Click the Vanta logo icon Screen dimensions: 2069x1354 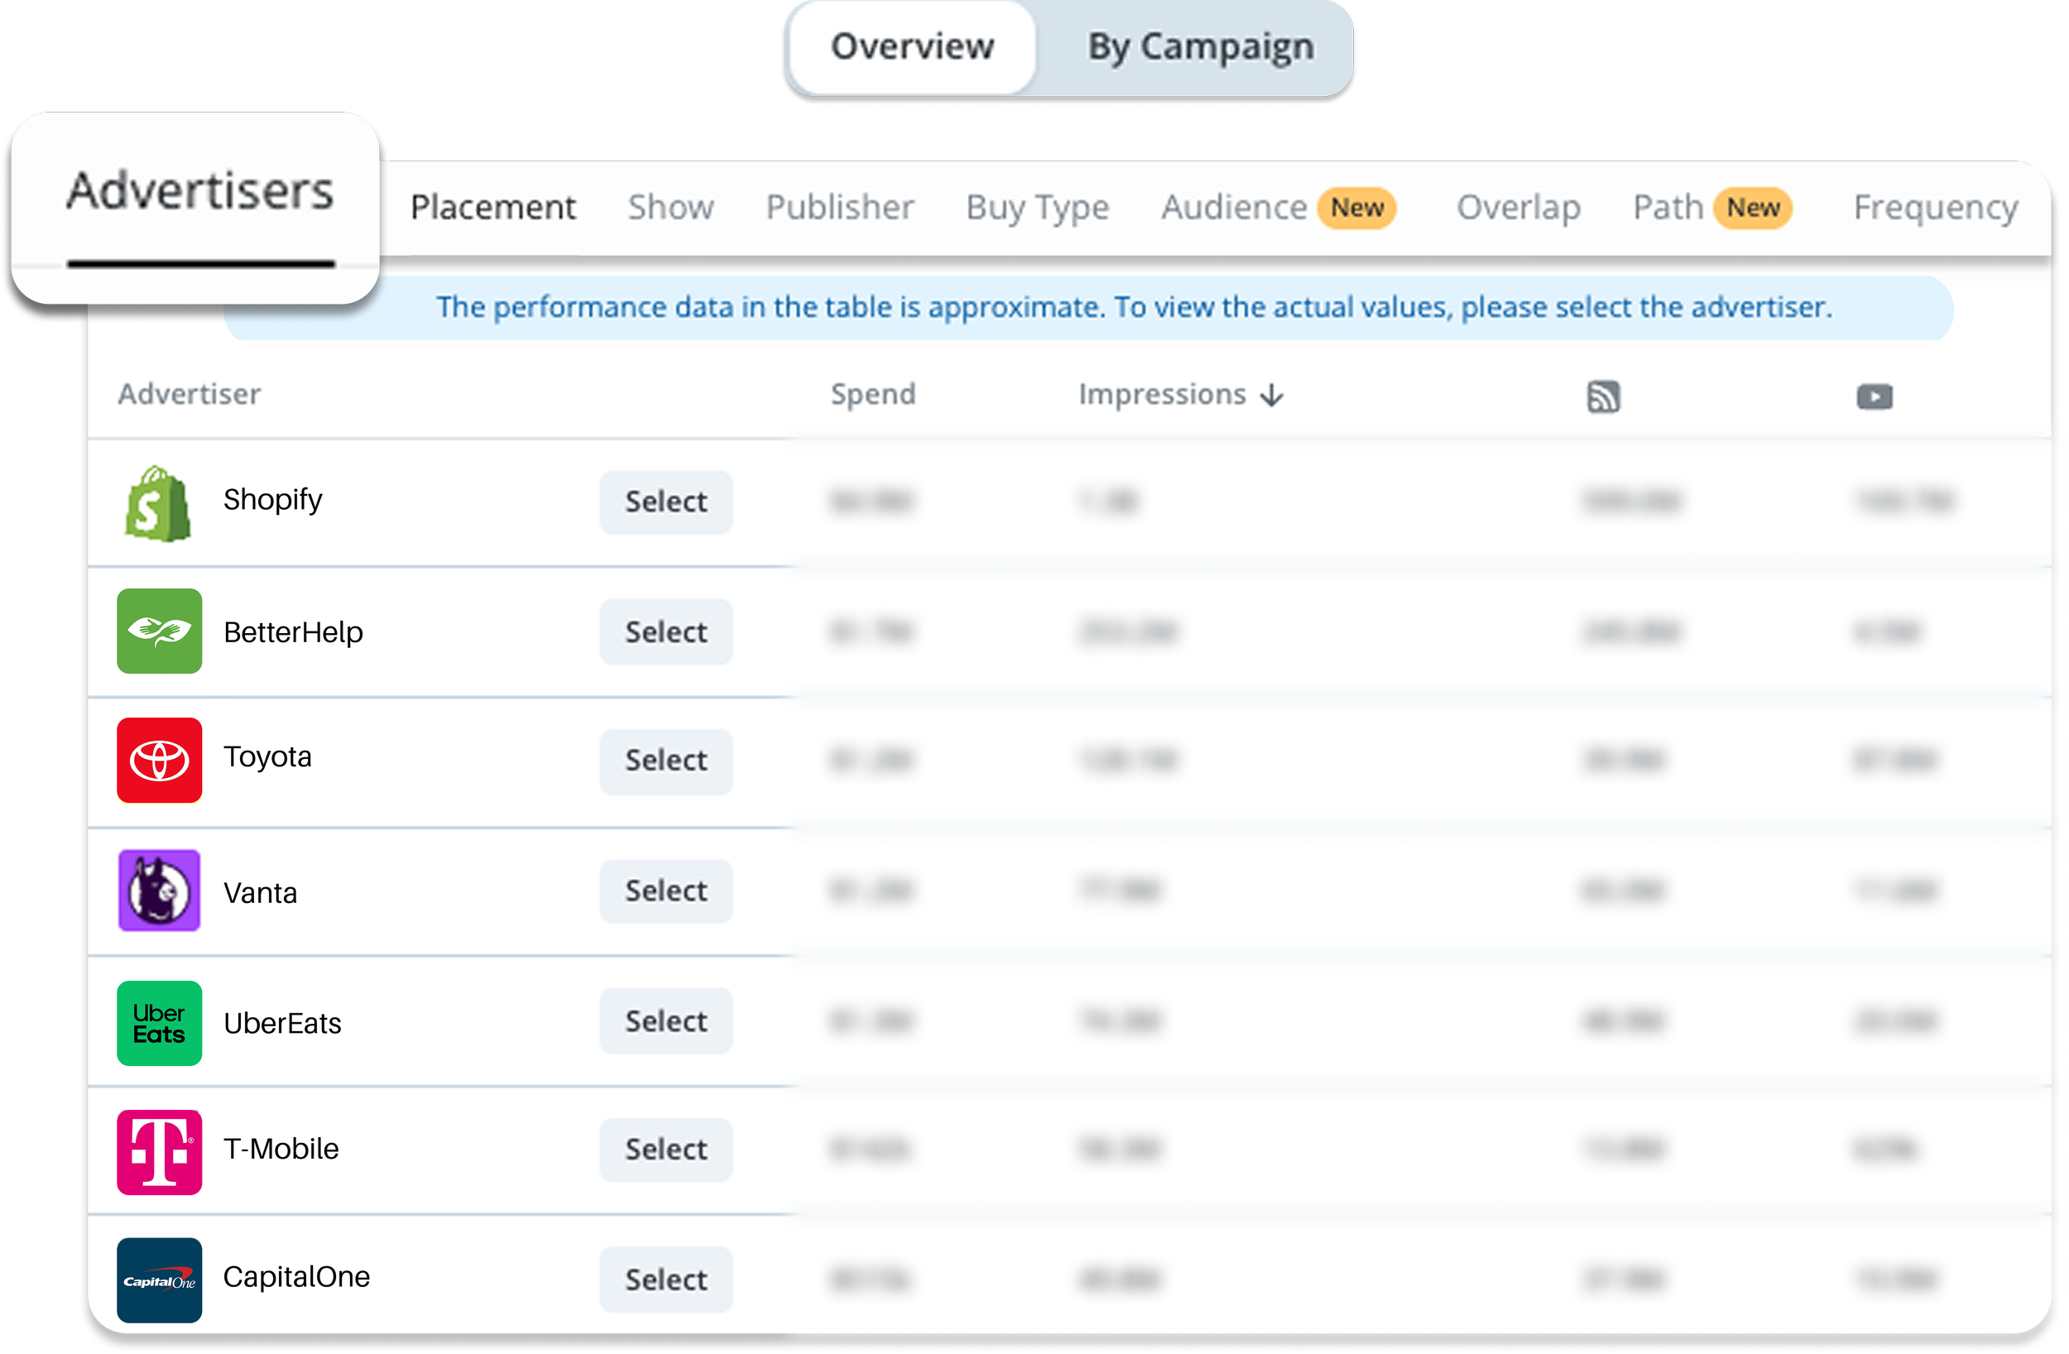click(159, 891)
